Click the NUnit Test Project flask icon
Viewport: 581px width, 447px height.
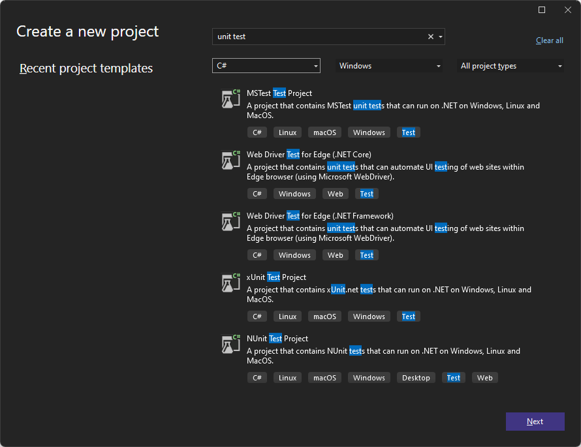tap(230, 344)
